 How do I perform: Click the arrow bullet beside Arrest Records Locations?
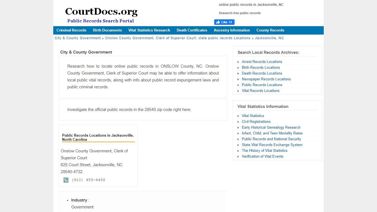point(238,62)
